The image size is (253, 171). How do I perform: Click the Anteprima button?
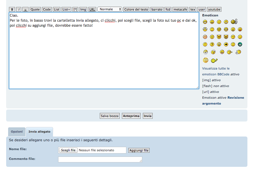131,116
